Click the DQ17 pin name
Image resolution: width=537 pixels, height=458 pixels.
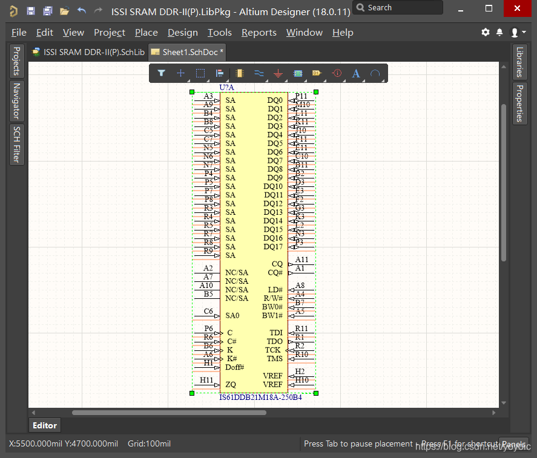[x=273, y=247]
